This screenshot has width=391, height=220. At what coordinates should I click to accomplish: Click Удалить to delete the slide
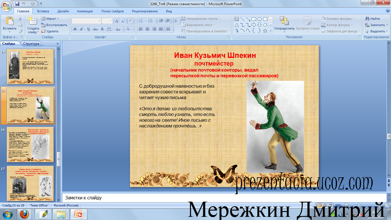[x=50, y=31]
